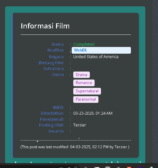
Task: Open the Romance genre tag
Action: tap(84, 83)
